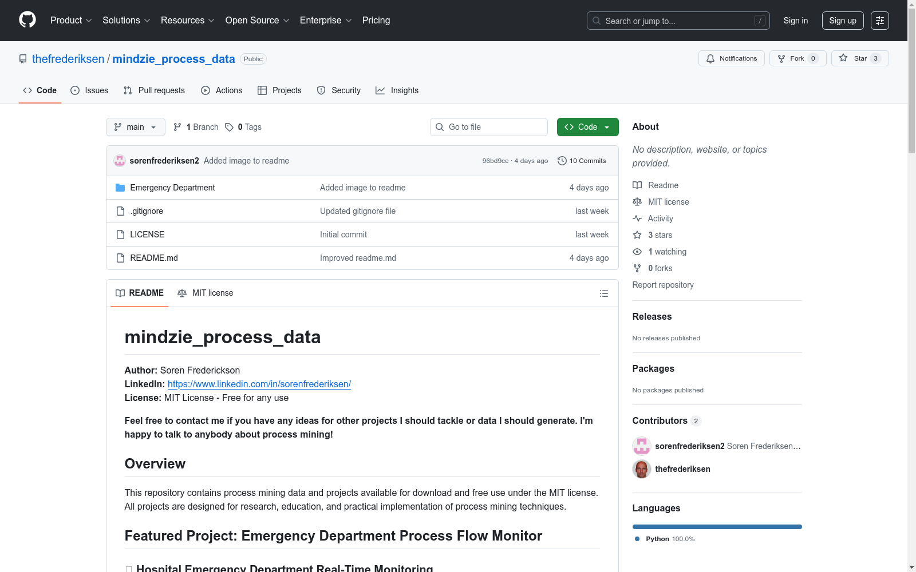Expand the Product menu
Image resolution: width=916 pixels, height=572 pixels.
point(71,21)
